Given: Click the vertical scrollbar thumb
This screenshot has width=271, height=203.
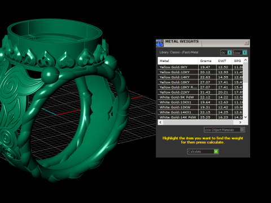Looking at the screenshot, I should pyautogui.click(x=246, y=72).
